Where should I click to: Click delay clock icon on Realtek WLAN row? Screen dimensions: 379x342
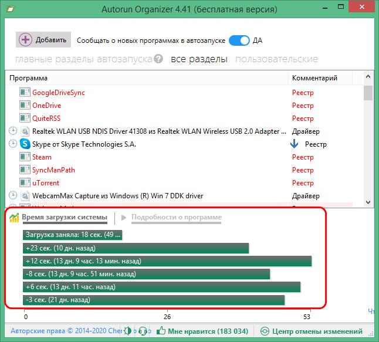[x=13, y=131]
